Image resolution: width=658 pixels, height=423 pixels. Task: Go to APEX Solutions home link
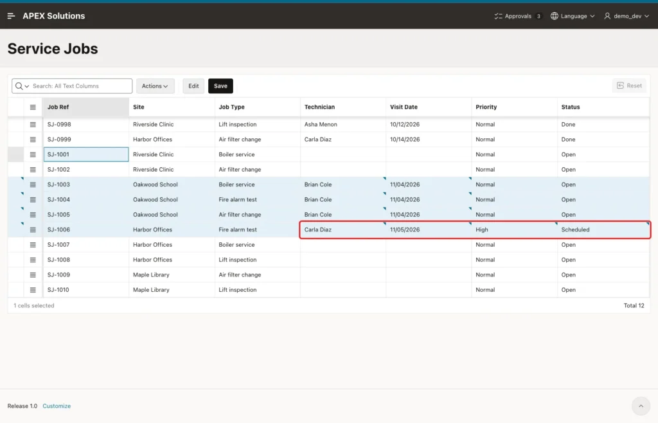click(x=54, y=16)
